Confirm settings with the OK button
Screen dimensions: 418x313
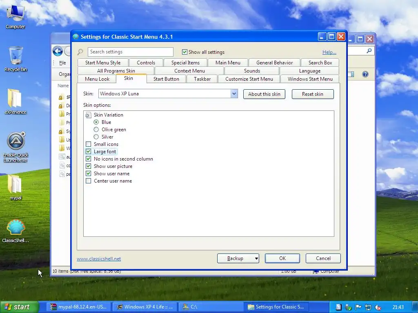pyautogui.click(x=282, y=258)
